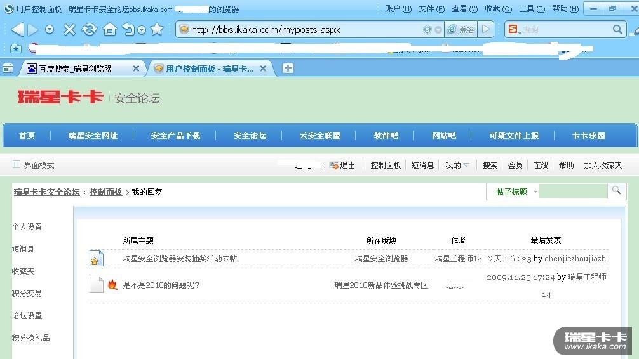Viewport: 639px width, 359px height.
Task: Open 短消息 in the user bar
Action: (422, 166)
